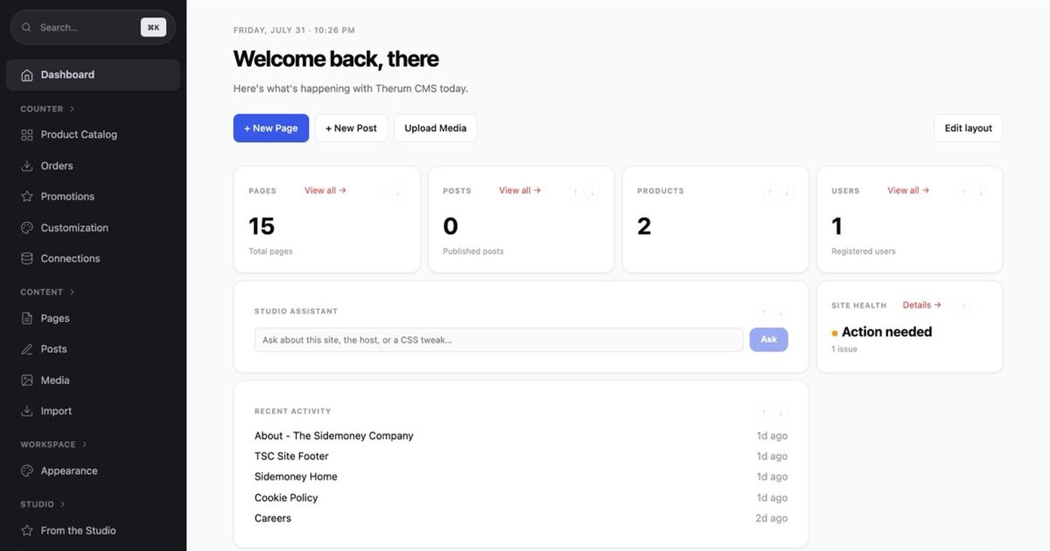Click the From the Studio star icon
Screen dimensions: 1050x551
(27, 531)
